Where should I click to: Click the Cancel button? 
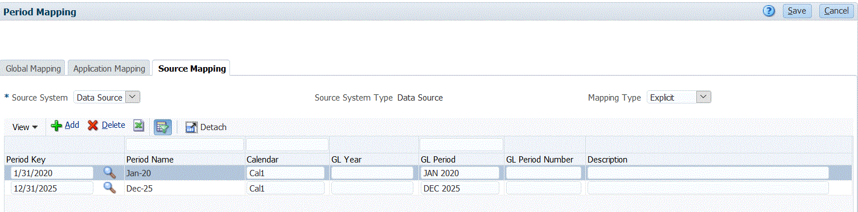tap(836, 11)
